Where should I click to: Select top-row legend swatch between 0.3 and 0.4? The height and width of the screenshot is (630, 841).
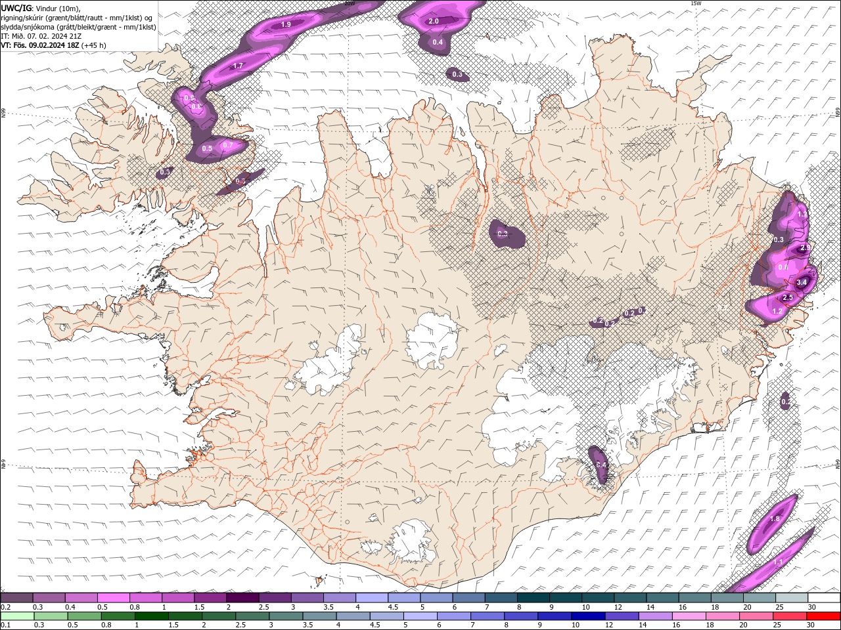pyautogui.click(x=49, y=598)
